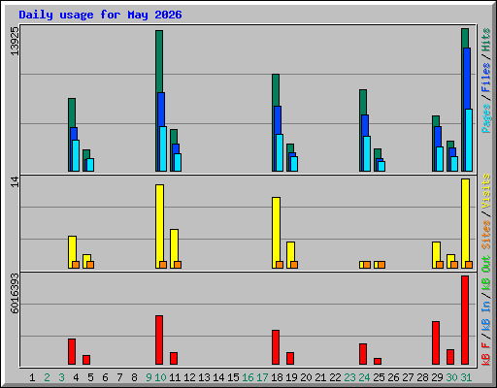The width and height of the screenshot is (497, 388).
Task: Click the 13925 hits axis maximum value
Action: [15, 41]
